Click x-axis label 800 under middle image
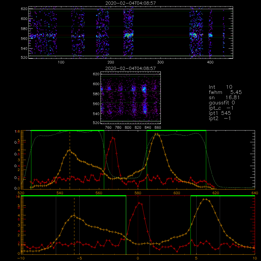The image size is (261, 261). pyautogui.click(x=128, y=128)
